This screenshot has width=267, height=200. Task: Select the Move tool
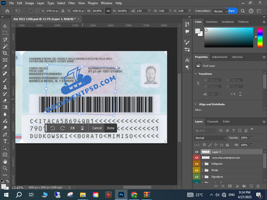pyautogui.click(x=5, y=26)
